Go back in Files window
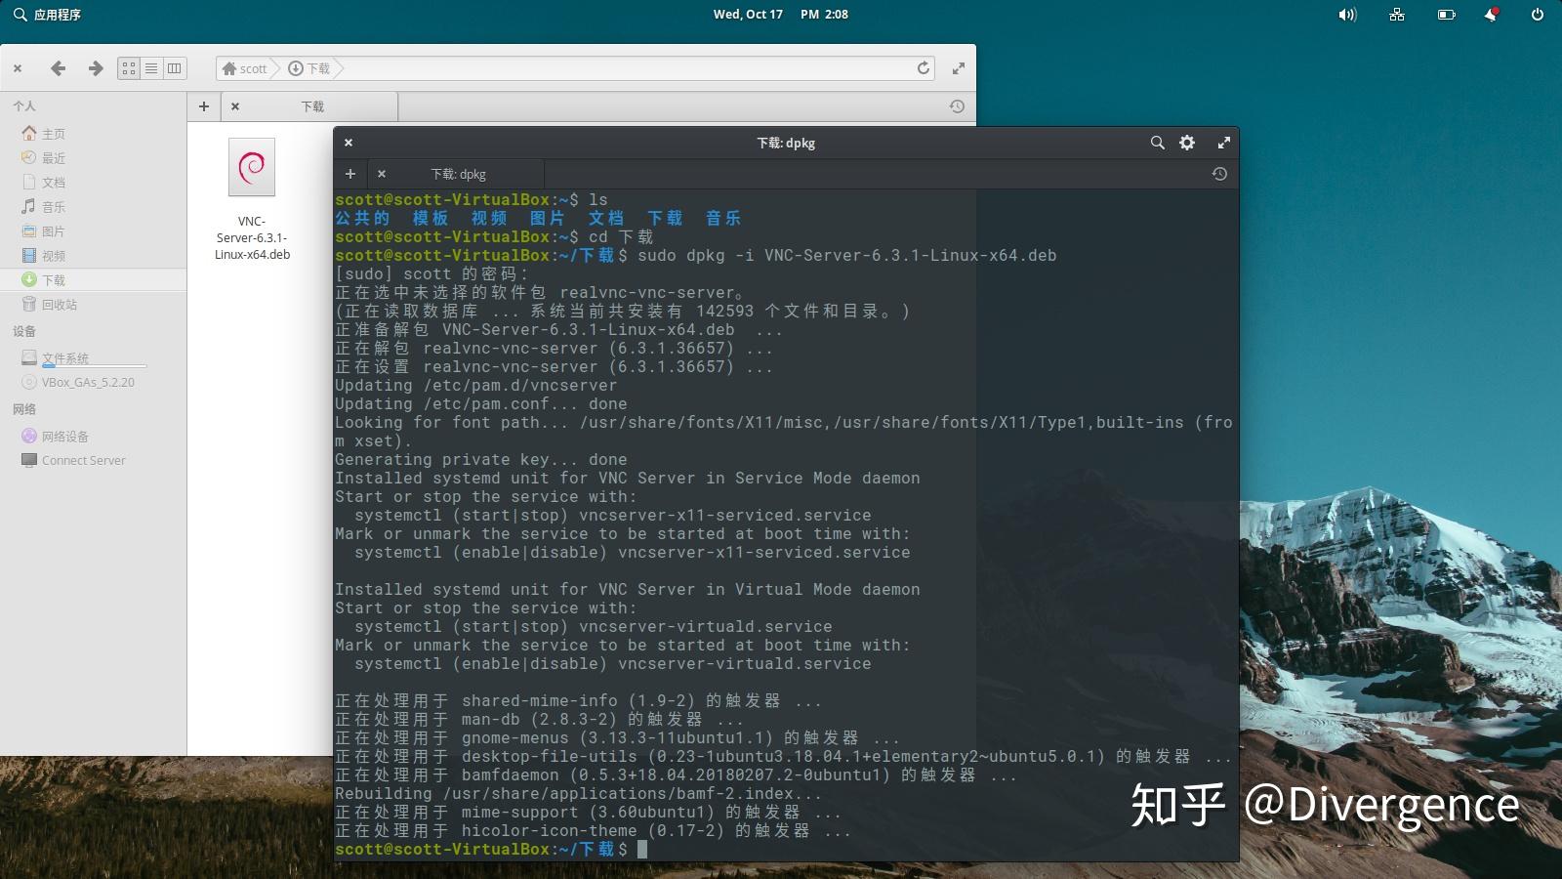1562x879 pixels. (58, 68)
